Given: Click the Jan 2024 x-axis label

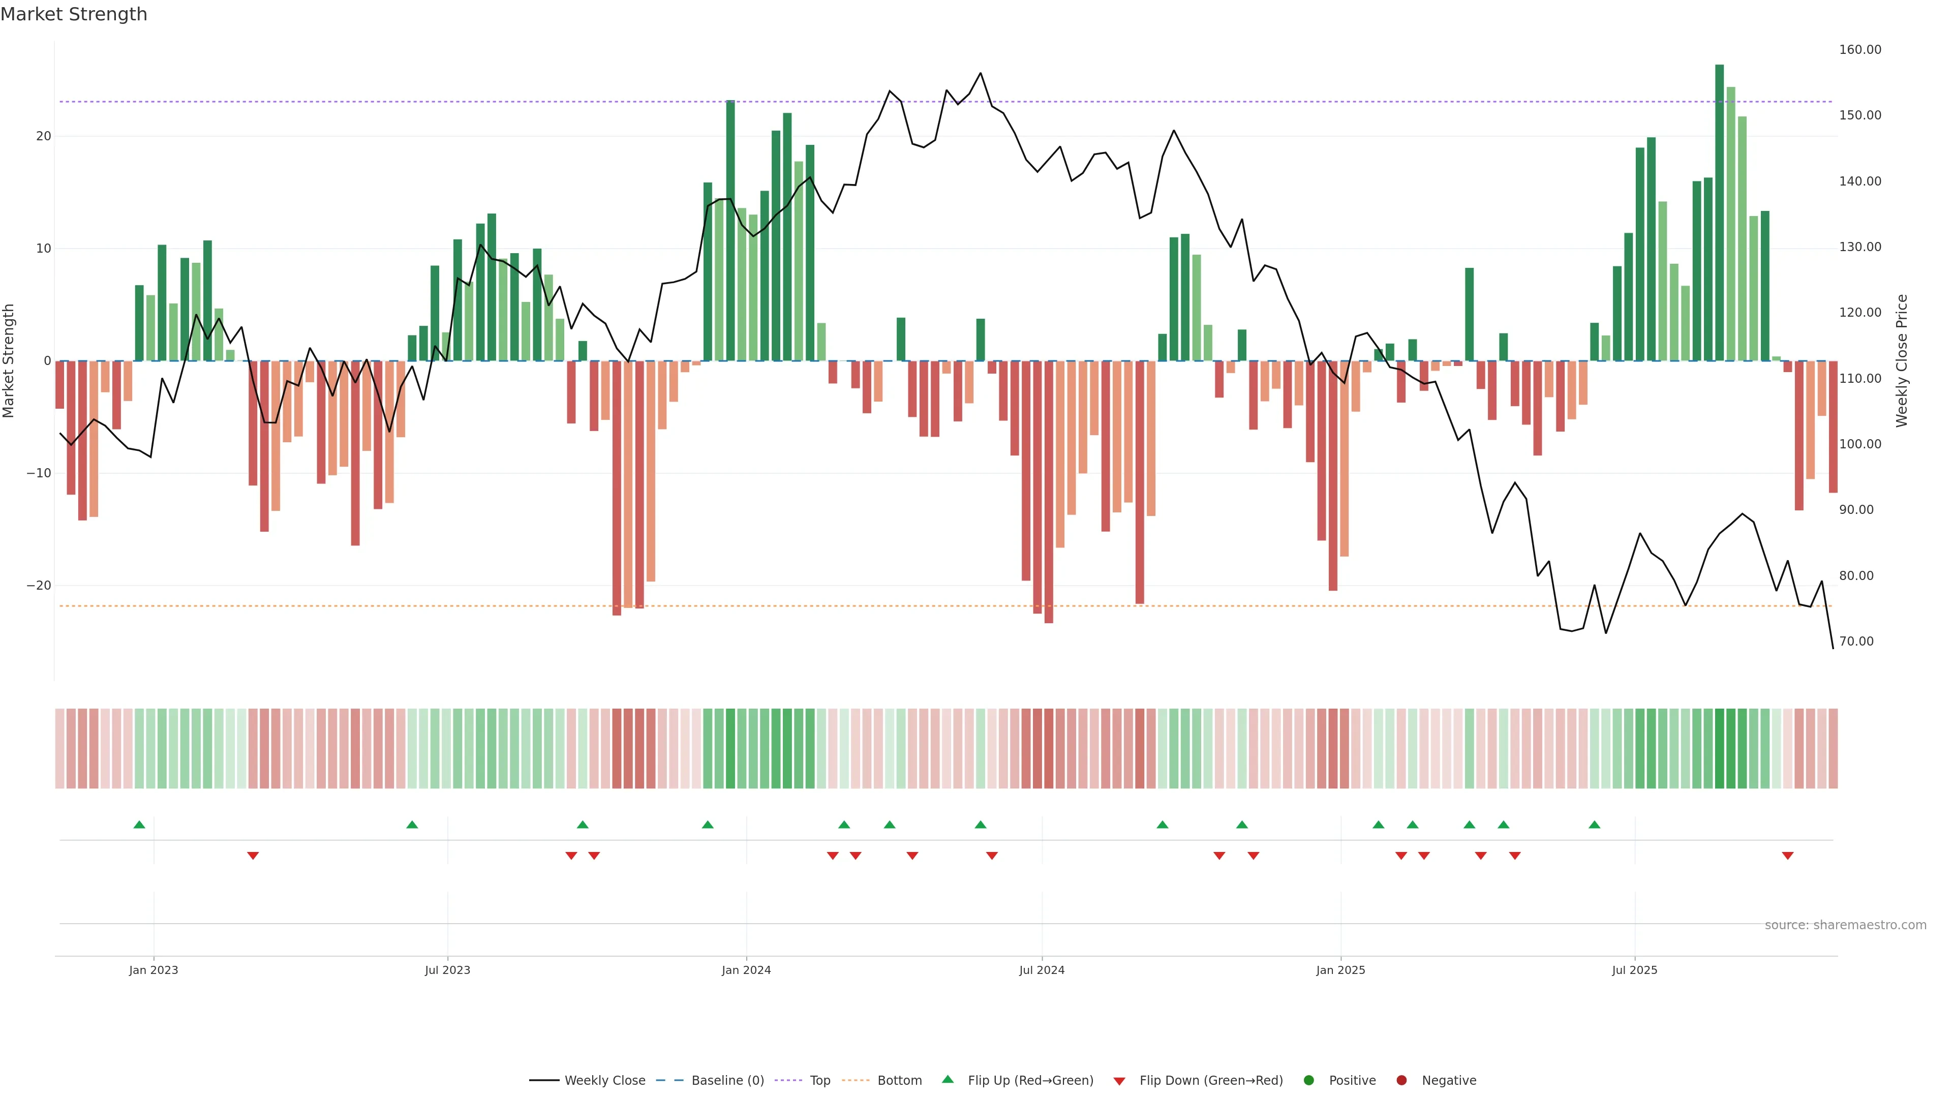Looking at the screenshot, I should (x=746, y=970).
